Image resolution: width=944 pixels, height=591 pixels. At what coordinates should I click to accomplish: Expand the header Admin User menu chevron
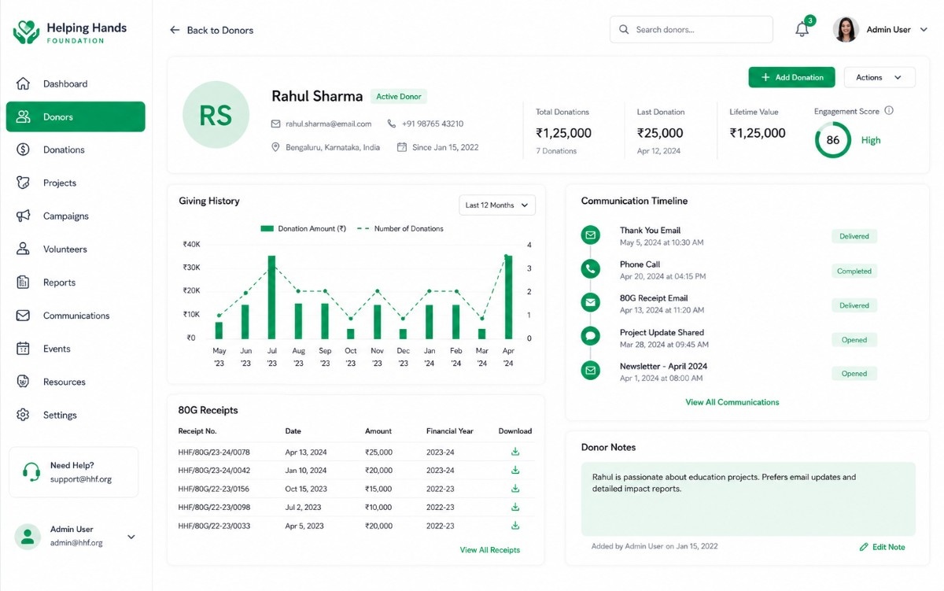924,30
